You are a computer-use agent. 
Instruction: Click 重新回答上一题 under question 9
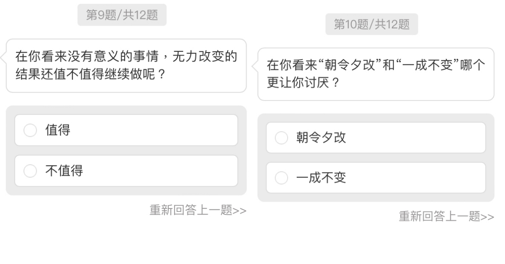tap(191, 210)
